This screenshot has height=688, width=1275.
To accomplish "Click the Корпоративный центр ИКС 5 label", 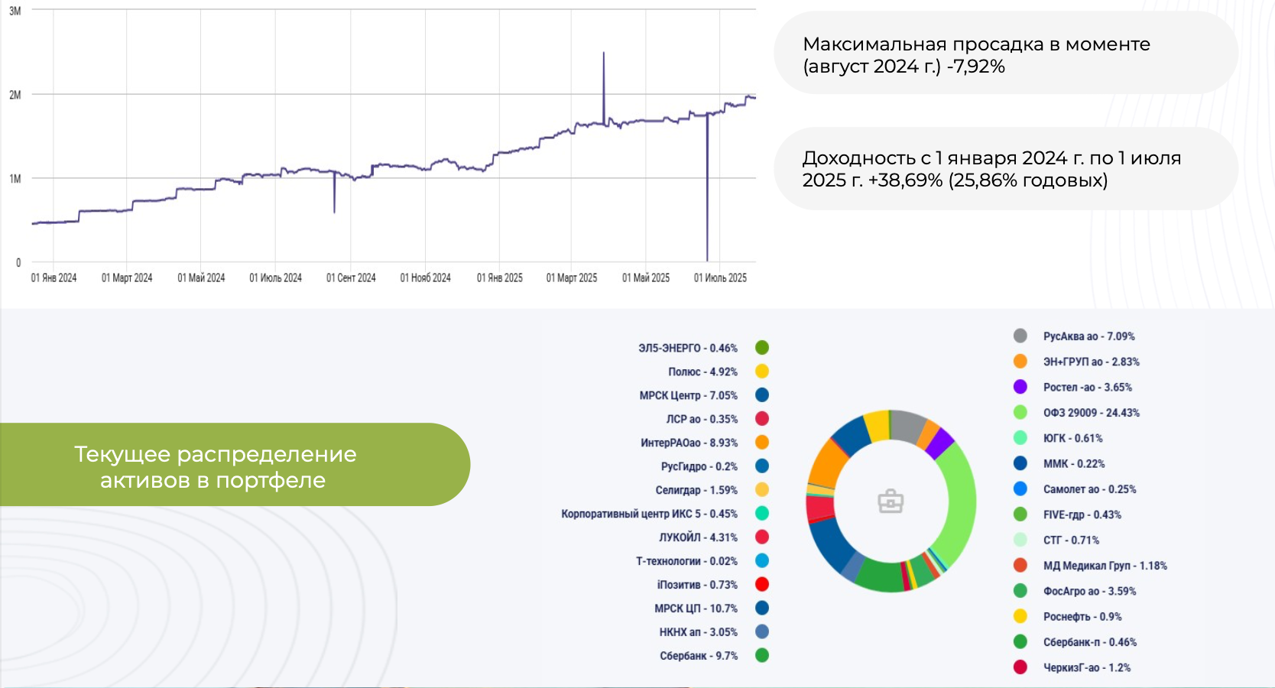I will click(x=649, y=514).
